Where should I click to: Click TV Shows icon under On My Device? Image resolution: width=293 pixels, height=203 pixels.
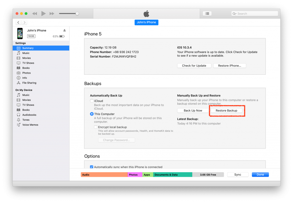19,105
